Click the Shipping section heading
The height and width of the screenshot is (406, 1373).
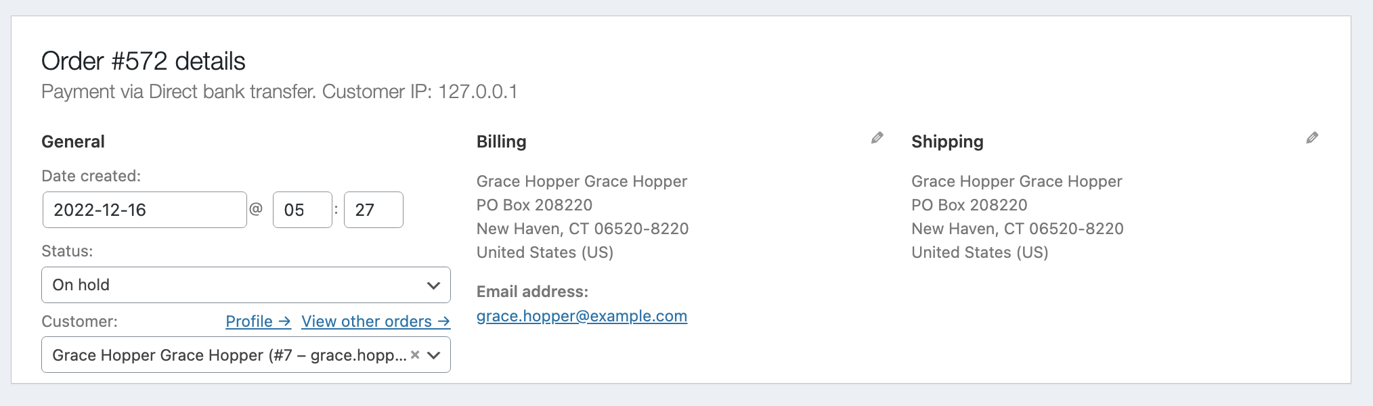click(x=947, y=141)
